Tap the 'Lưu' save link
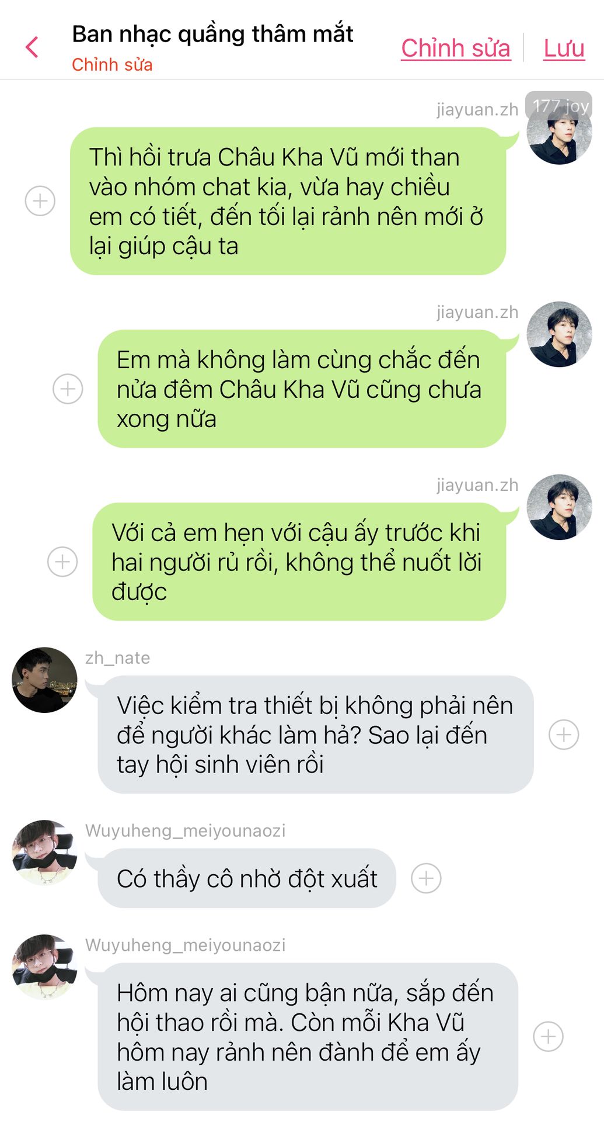Viewport: 604px width, 1122px height. pyautogui.click(x=564, y=48)
